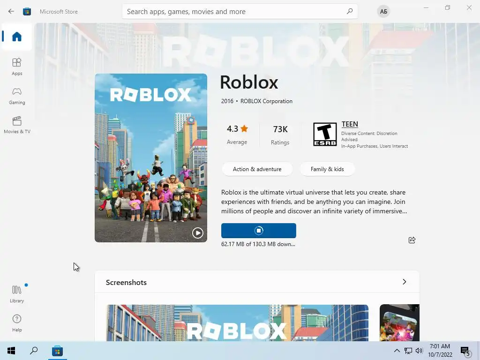
Task: Click the ESRB T rating badge
Action: tap(325, 134)
